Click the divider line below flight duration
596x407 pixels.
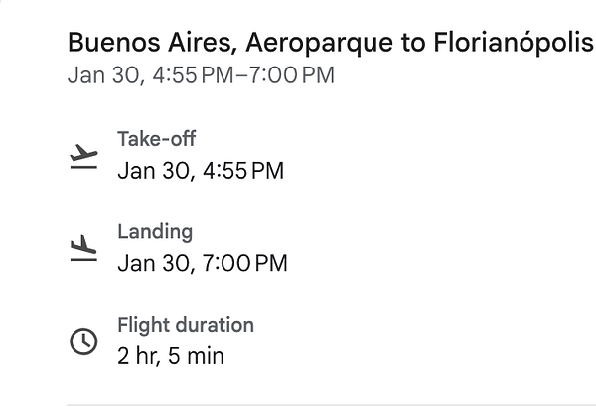(330, 404)
